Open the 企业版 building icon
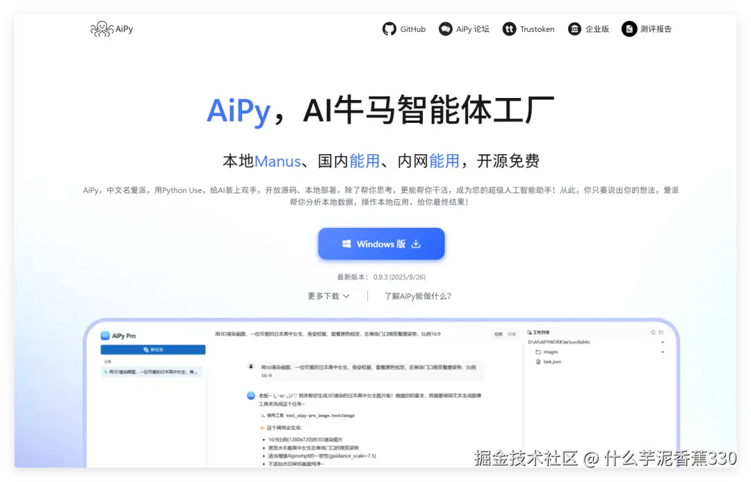 (x=574, y=29)
